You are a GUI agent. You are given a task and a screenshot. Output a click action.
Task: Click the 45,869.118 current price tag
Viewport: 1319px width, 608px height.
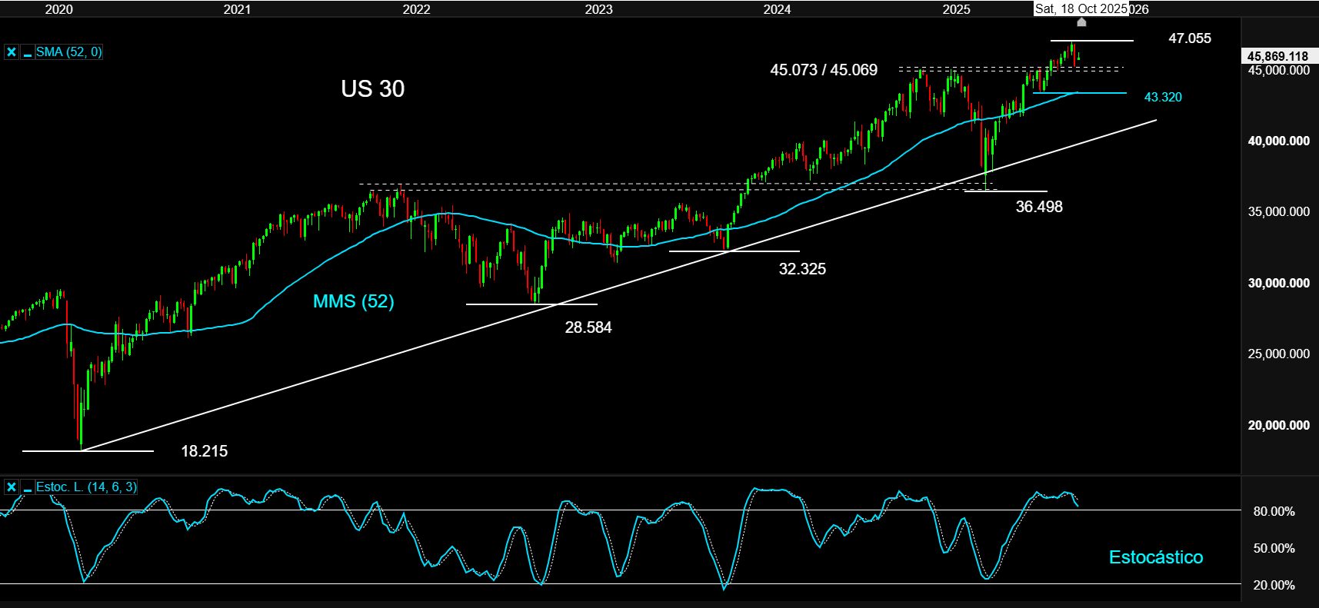[1277, 56]
